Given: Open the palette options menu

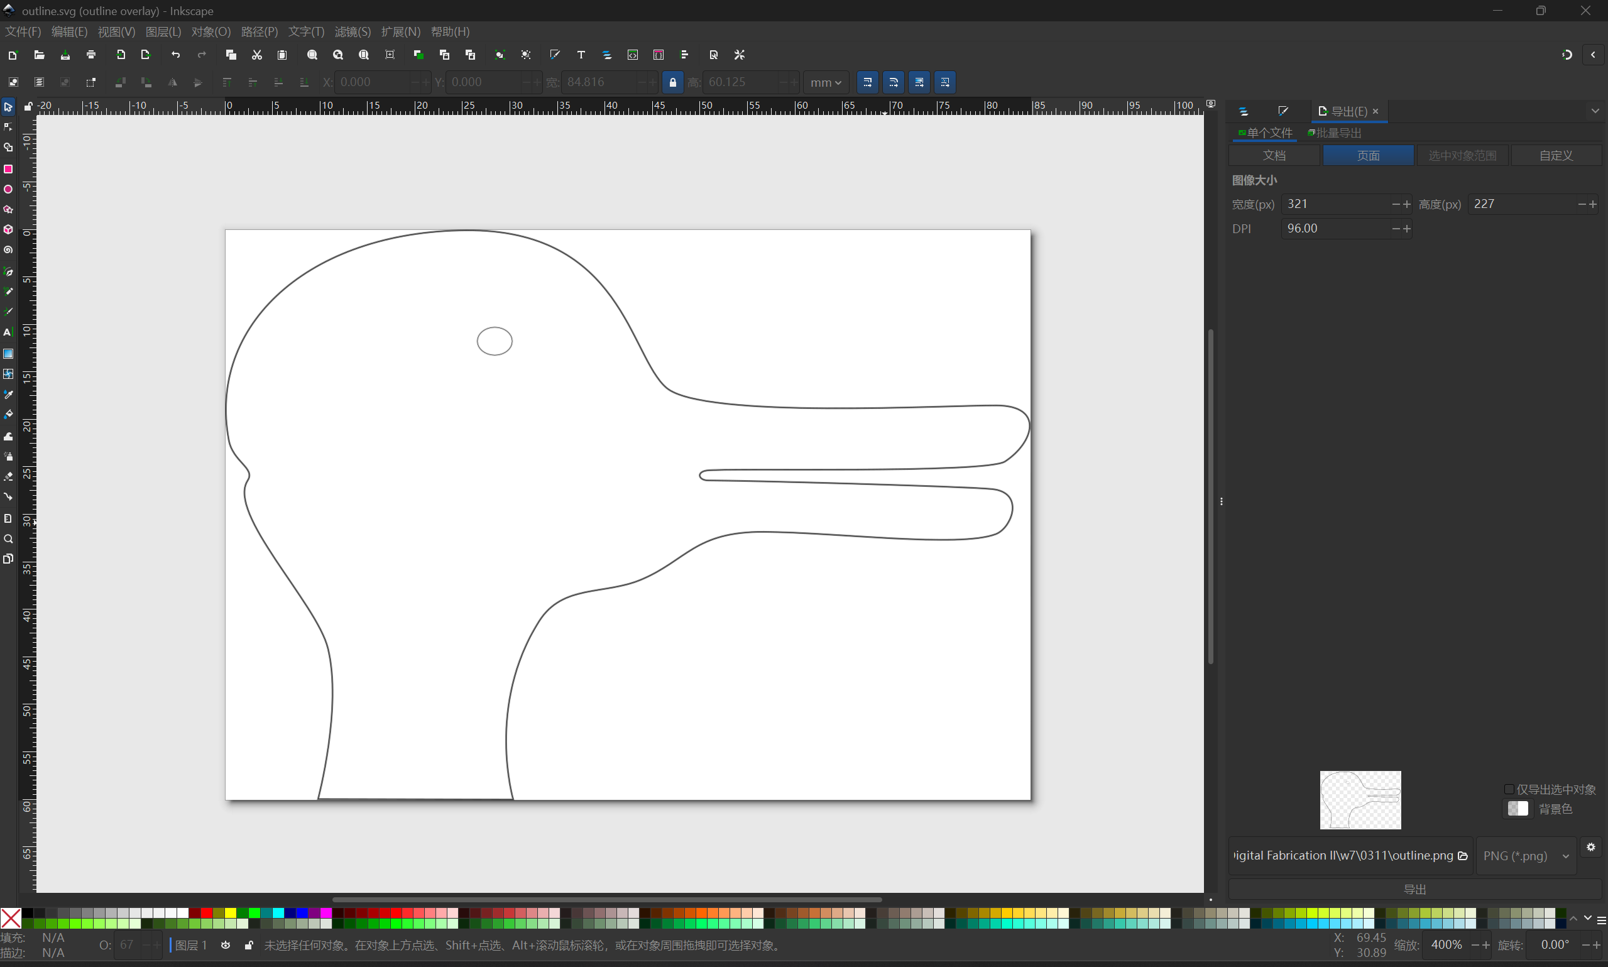Looking at the screenshot, I should tap(1602, 920).
